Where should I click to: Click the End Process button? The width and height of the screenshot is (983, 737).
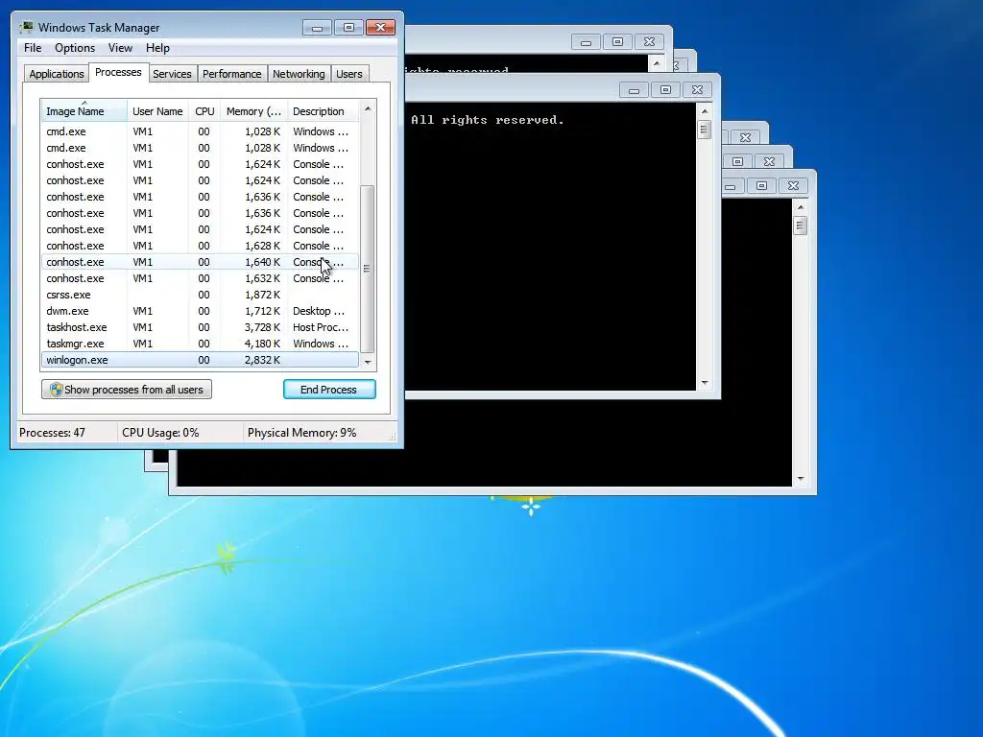[x=329, y=390]
